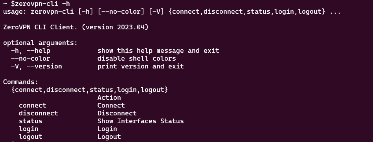Click the 'Commands:' heading
373x142 pixels.
[21, 82]
